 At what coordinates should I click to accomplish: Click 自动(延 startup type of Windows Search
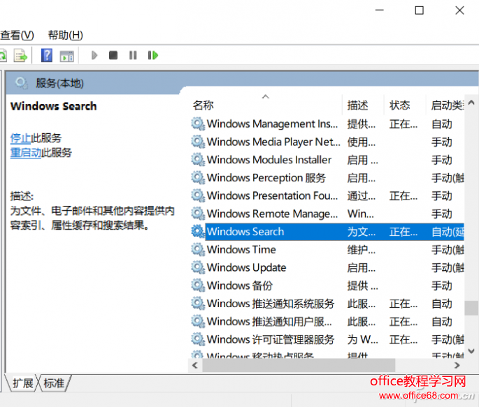click(448, 232)
